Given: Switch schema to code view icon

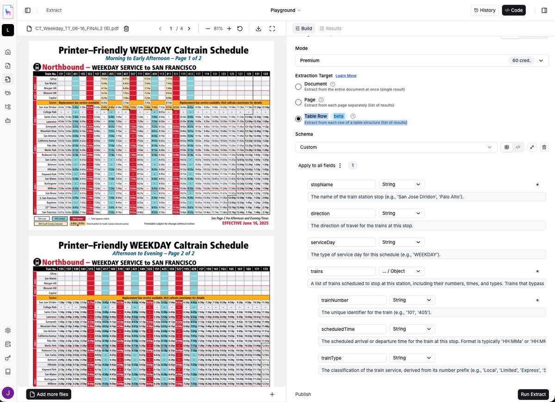Looking at the screenshot, I should click(519, 147).
